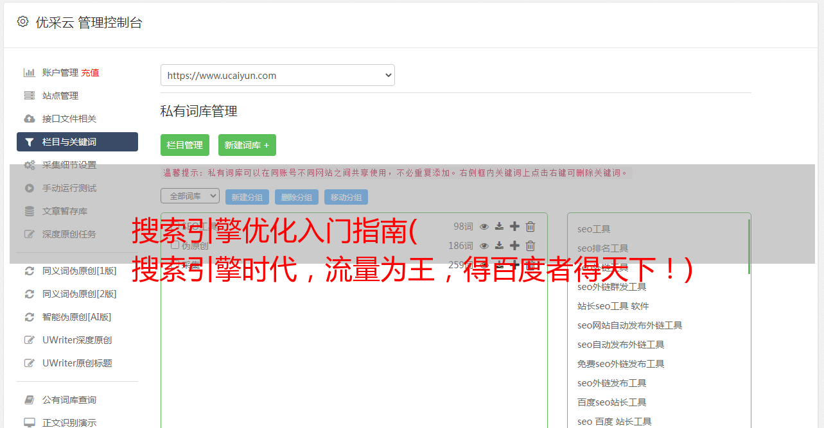824x428 pixels.
Task: Click download icon in the 98词 row
Action: point(500,227)
